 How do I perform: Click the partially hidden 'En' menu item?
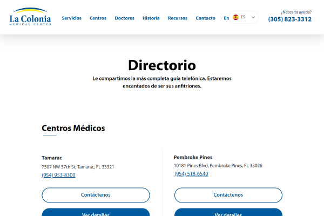click(226, 18)
